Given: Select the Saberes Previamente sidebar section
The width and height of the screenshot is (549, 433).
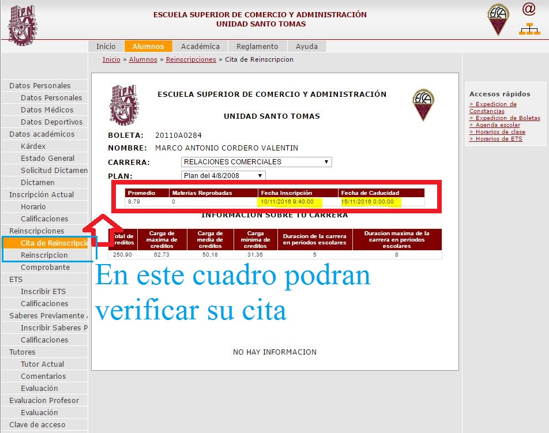Looking at the screenshot, I should pyautogui.click(x=44, y=316).
